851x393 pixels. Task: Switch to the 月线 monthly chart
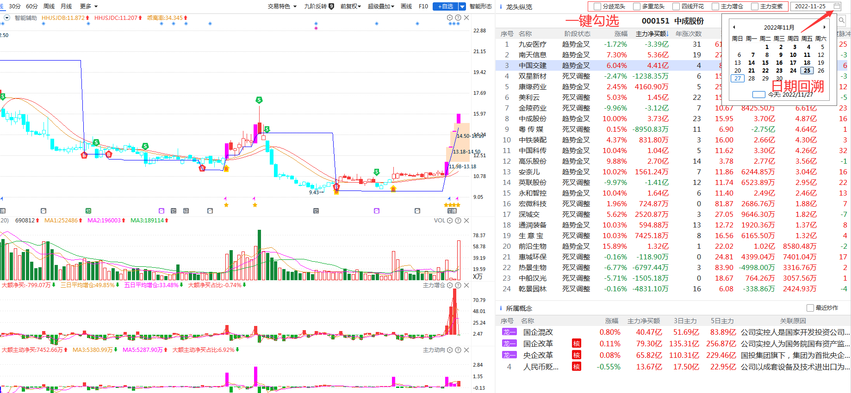point(67,6)
